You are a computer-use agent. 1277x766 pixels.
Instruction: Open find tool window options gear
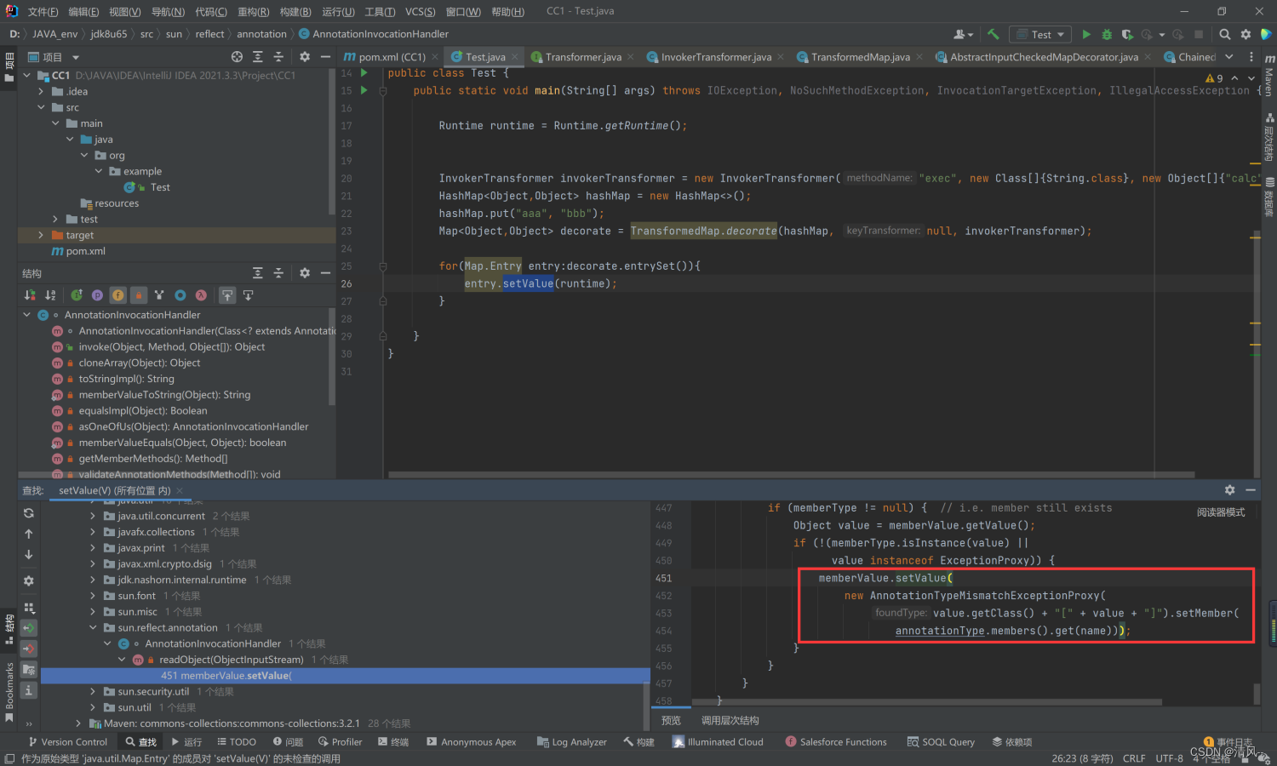click(1229, 490)
